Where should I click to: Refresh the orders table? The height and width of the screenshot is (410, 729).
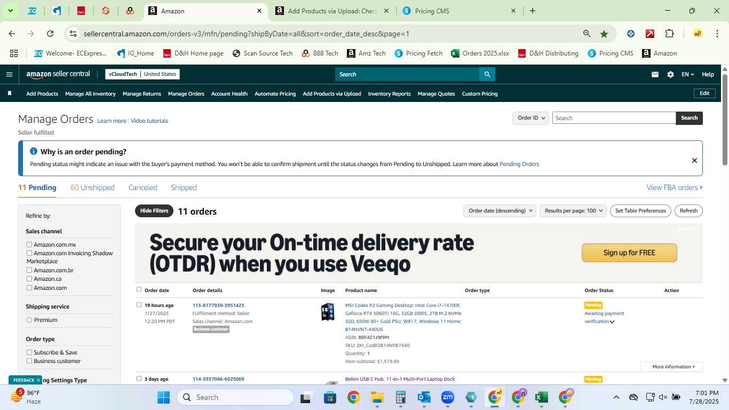click(x=688, y=210)
